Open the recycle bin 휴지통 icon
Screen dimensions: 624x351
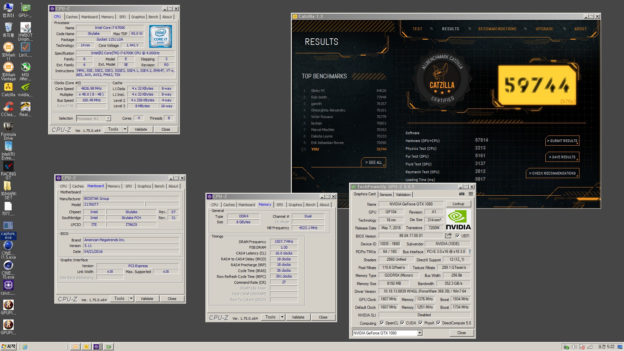pos(8,30)
